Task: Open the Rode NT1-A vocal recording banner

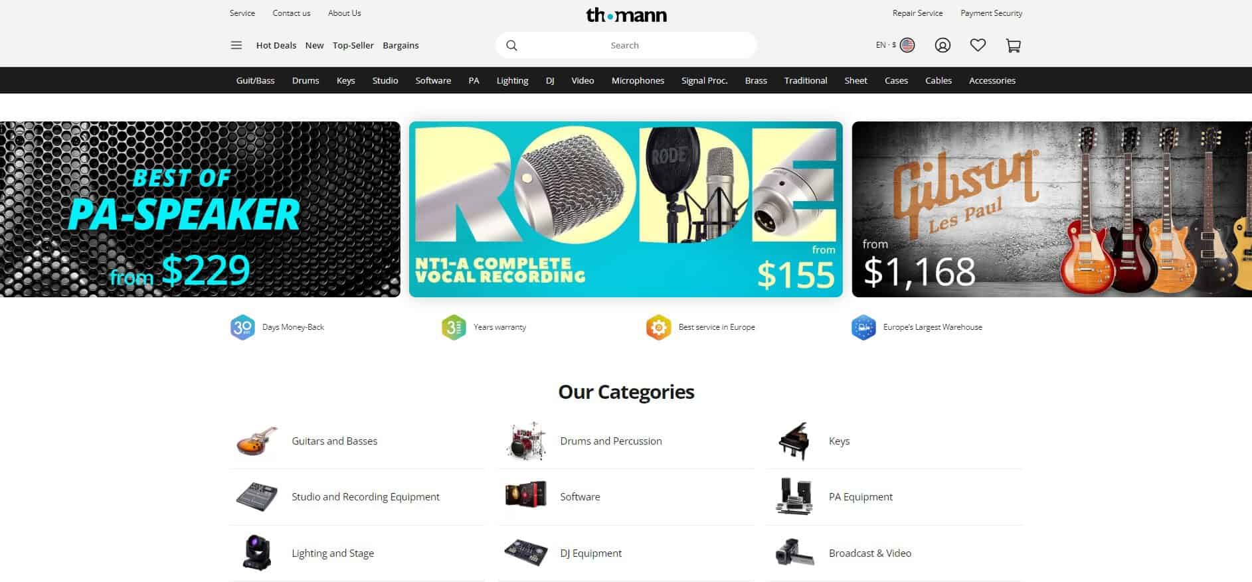Action: [626, 209]
